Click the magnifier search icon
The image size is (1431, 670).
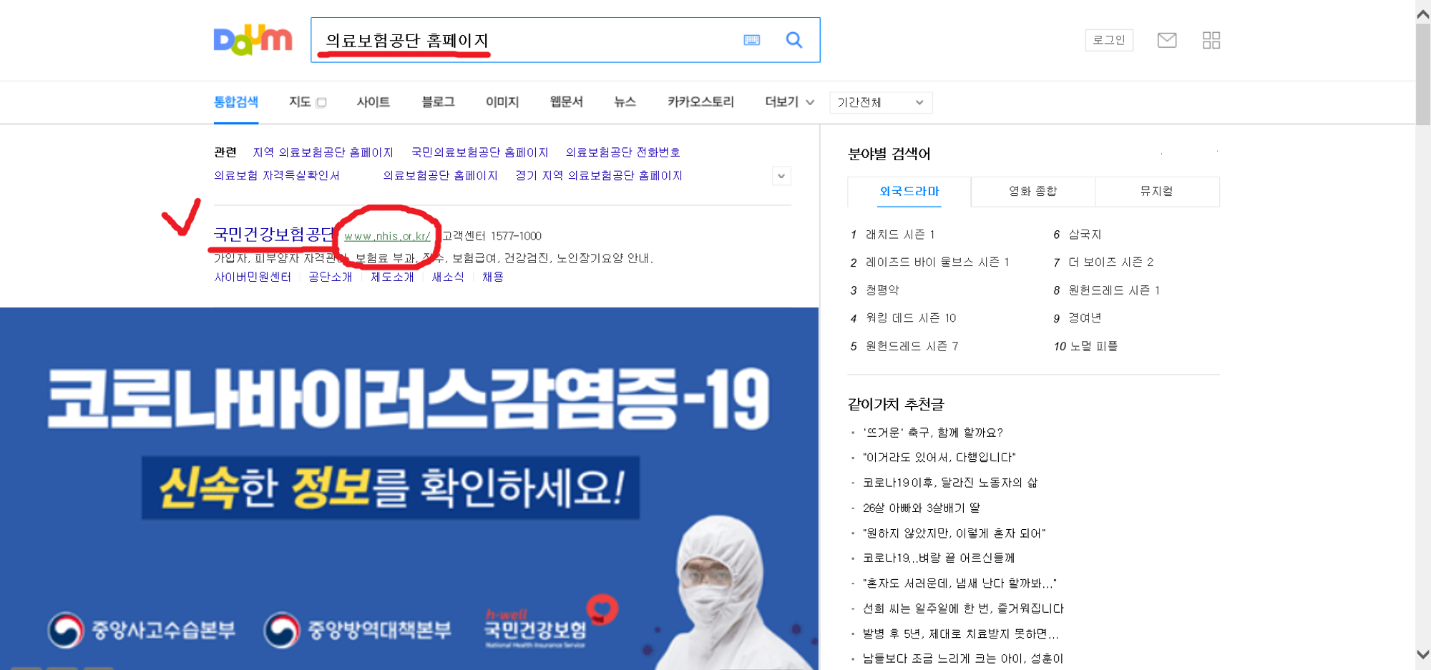794,40
